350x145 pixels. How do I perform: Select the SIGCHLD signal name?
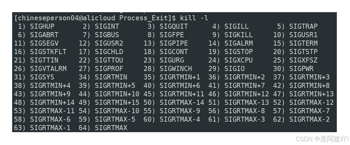[x=109, y=52]
